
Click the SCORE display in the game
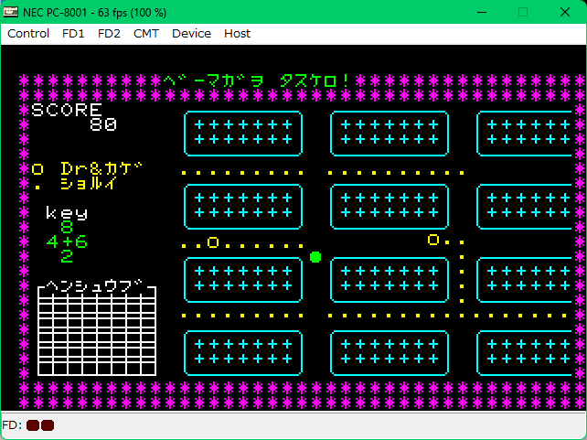[73, 117]
